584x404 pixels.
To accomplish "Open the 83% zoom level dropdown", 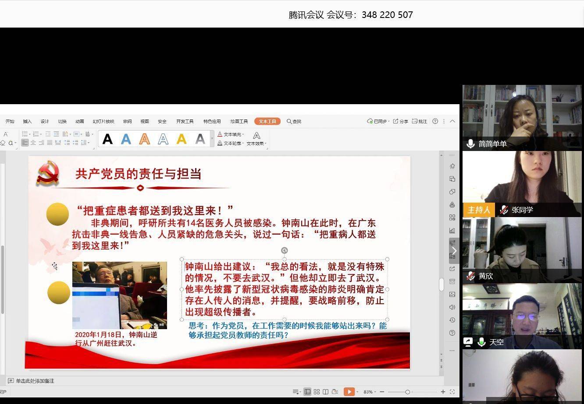I will [369, 392].
